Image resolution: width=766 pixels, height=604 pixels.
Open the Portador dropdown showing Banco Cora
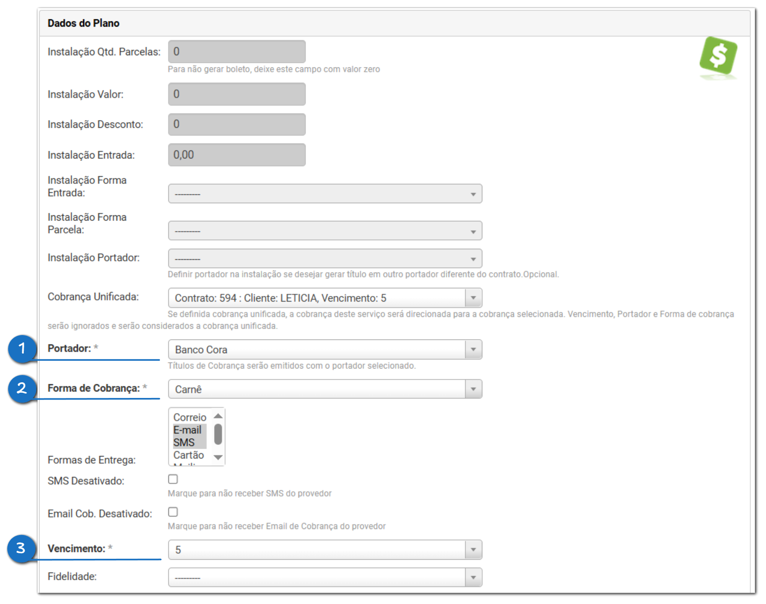[325, 350]
